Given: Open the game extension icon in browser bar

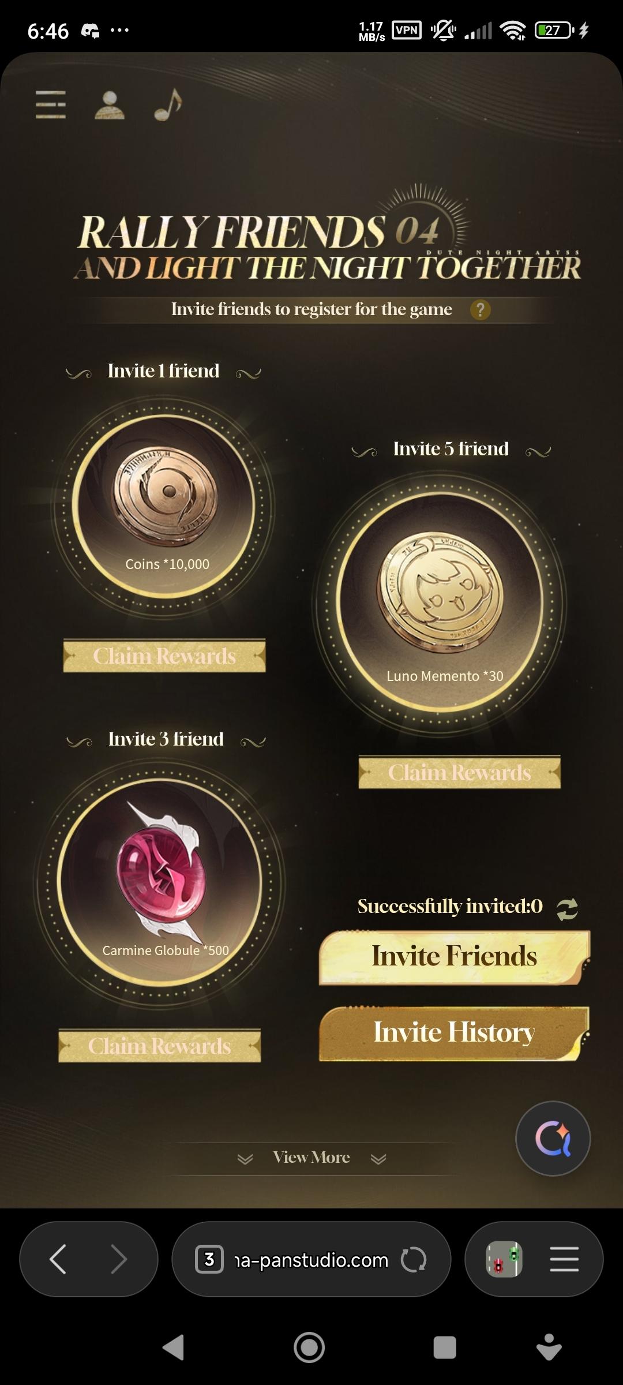Looking at the screenshot, I should click(x=504, y=1259).
